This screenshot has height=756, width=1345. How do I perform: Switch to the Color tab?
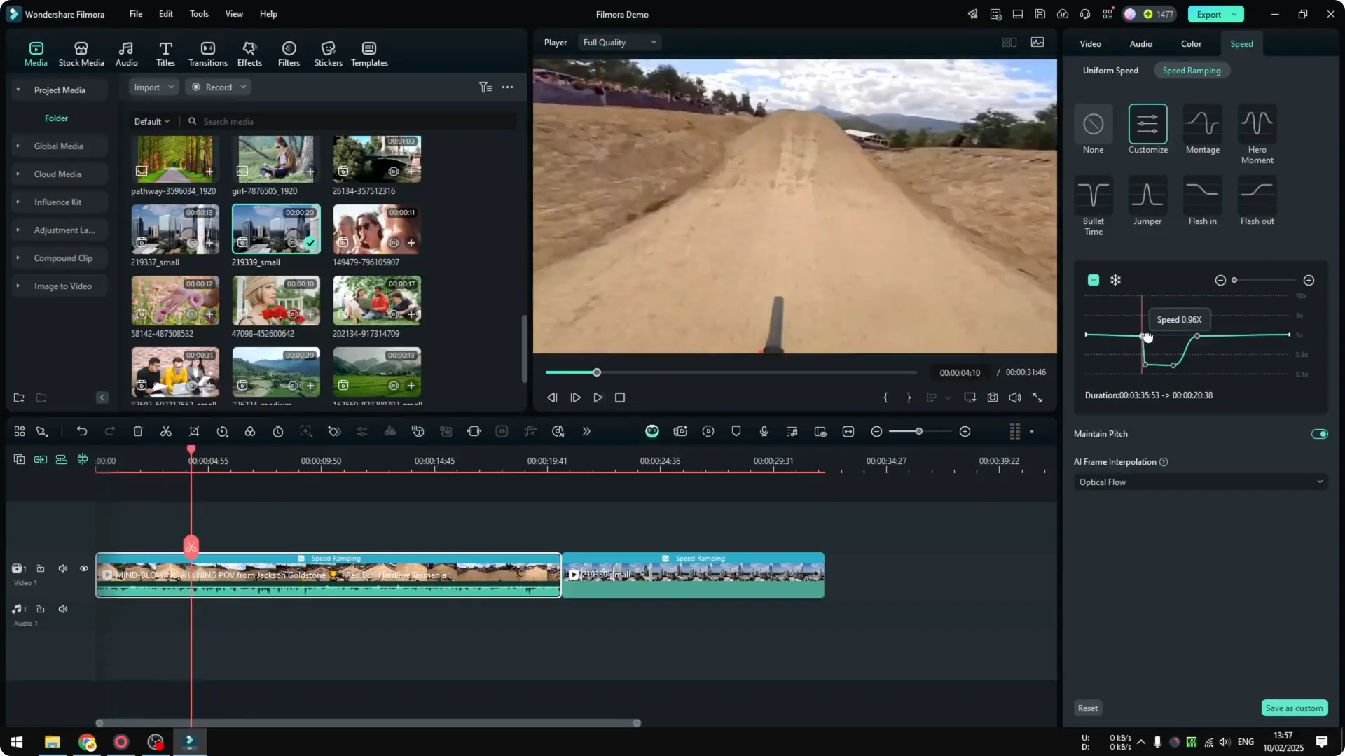(1191, 43)
